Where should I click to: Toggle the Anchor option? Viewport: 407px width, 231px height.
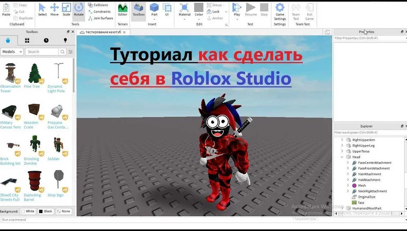point(215,18)
